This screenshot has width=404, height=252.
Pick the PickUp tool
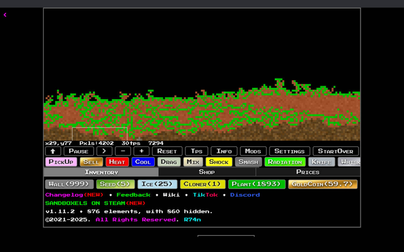pos(61,162)
